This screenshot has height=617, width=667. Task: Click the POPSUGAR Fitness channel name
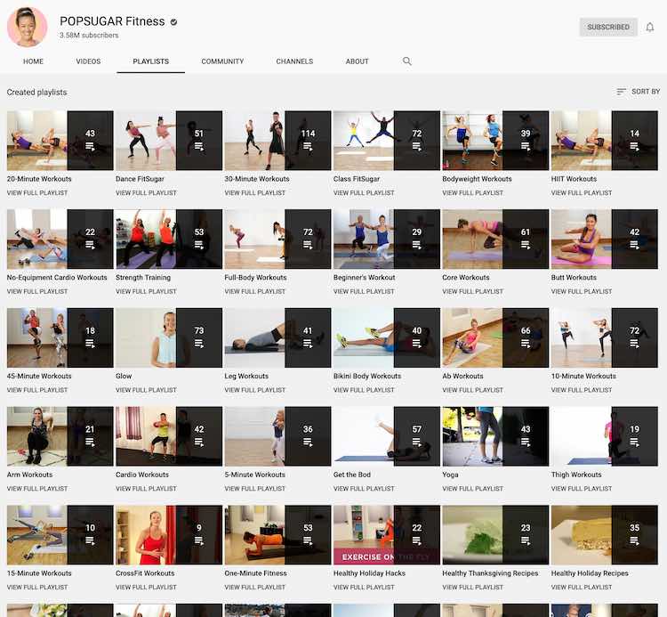tap(112, 21)
